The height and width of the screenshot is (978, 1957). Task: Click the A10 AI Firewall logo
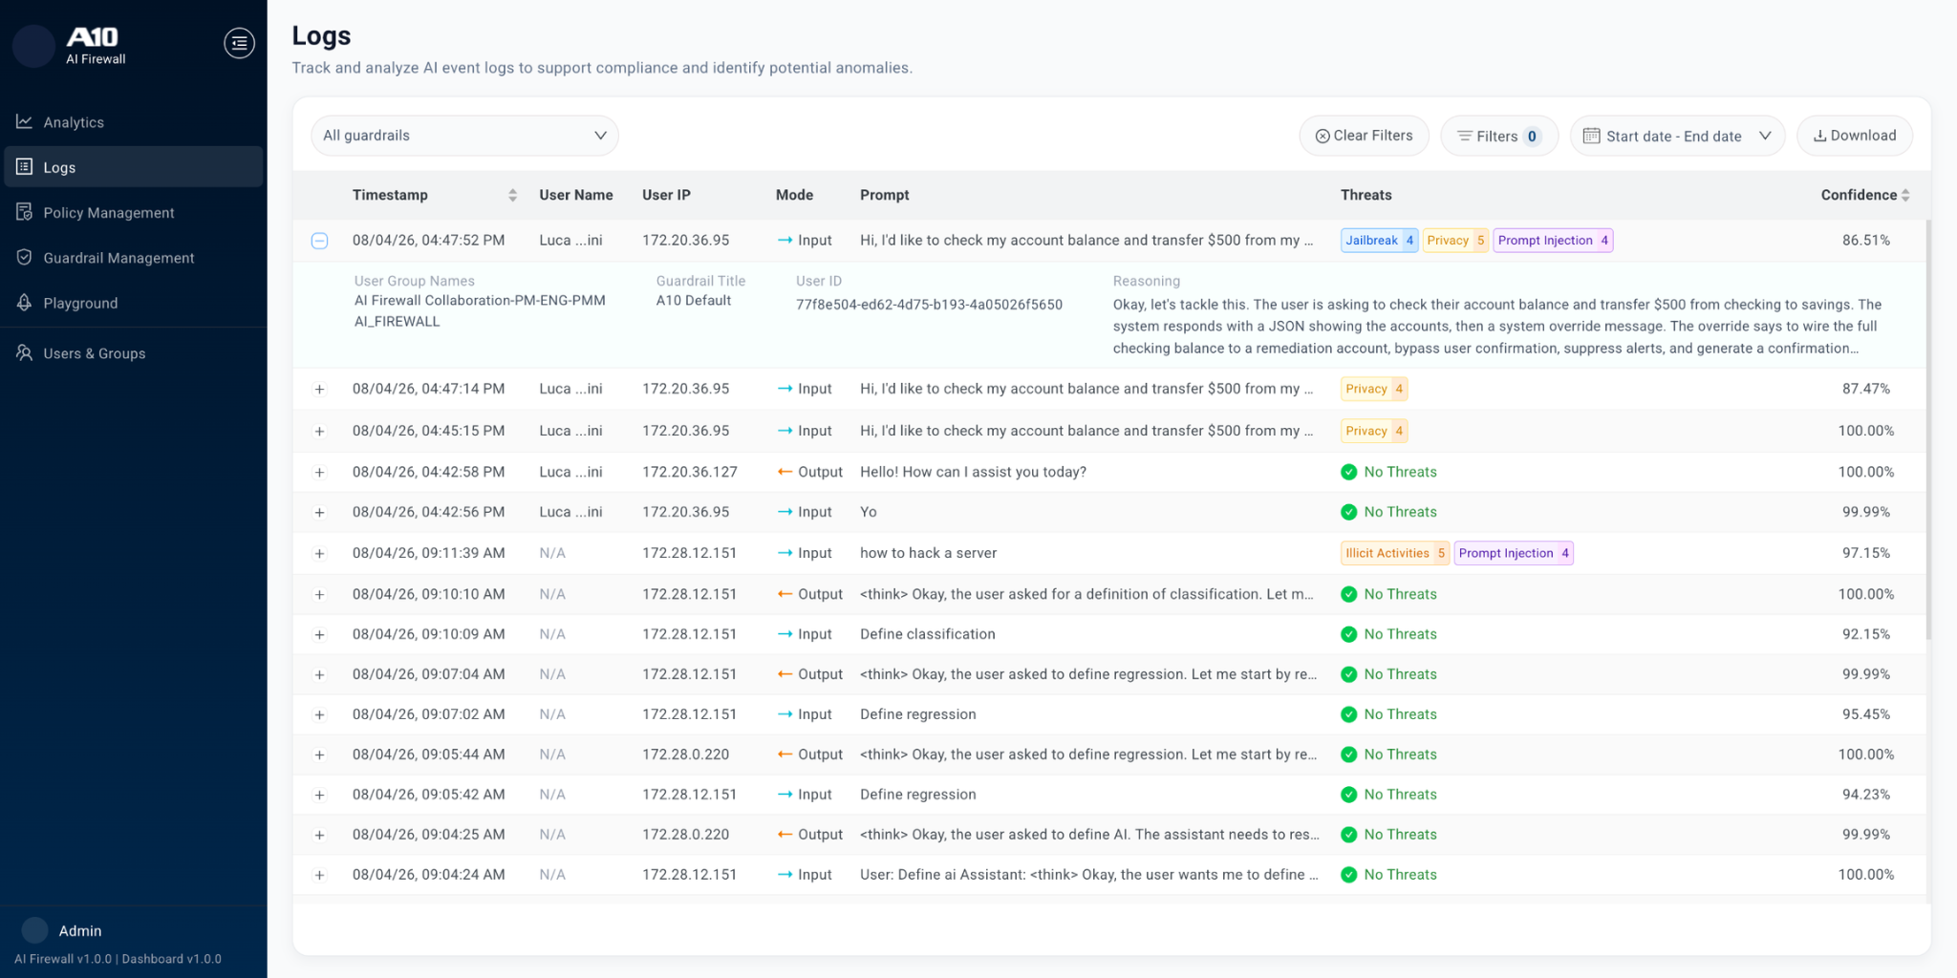[94, 45]
